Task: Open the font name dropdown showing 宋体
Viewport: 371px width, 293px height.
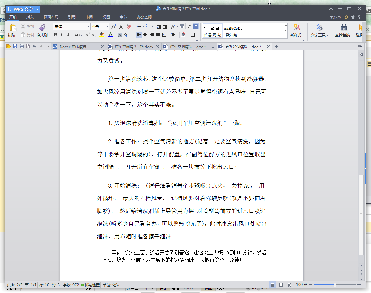Action: pos(89,27)
